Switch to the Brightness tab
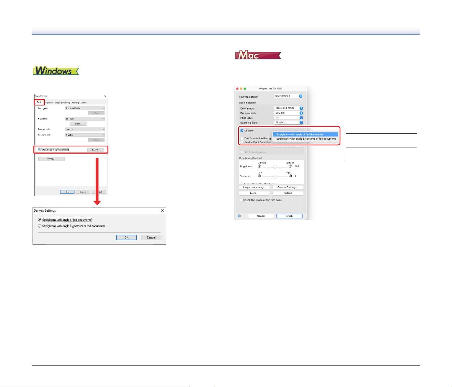Image resolution: width=452 pixels, height=387 pixels. (x=49, y=103)
